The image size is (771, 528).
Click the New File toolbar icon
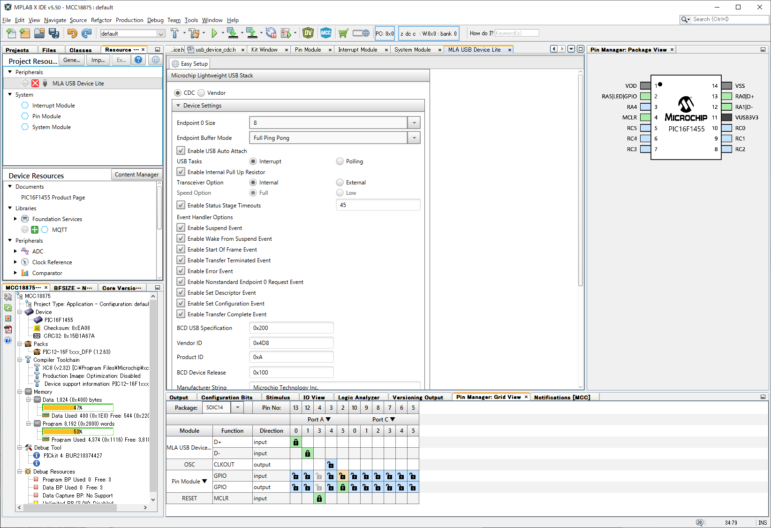(x=11, y=33)
